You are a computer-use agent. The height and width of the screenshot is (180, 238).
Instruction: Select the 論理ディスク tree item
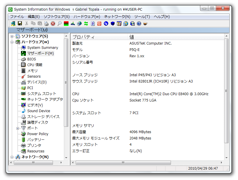(x=38, y=122)
